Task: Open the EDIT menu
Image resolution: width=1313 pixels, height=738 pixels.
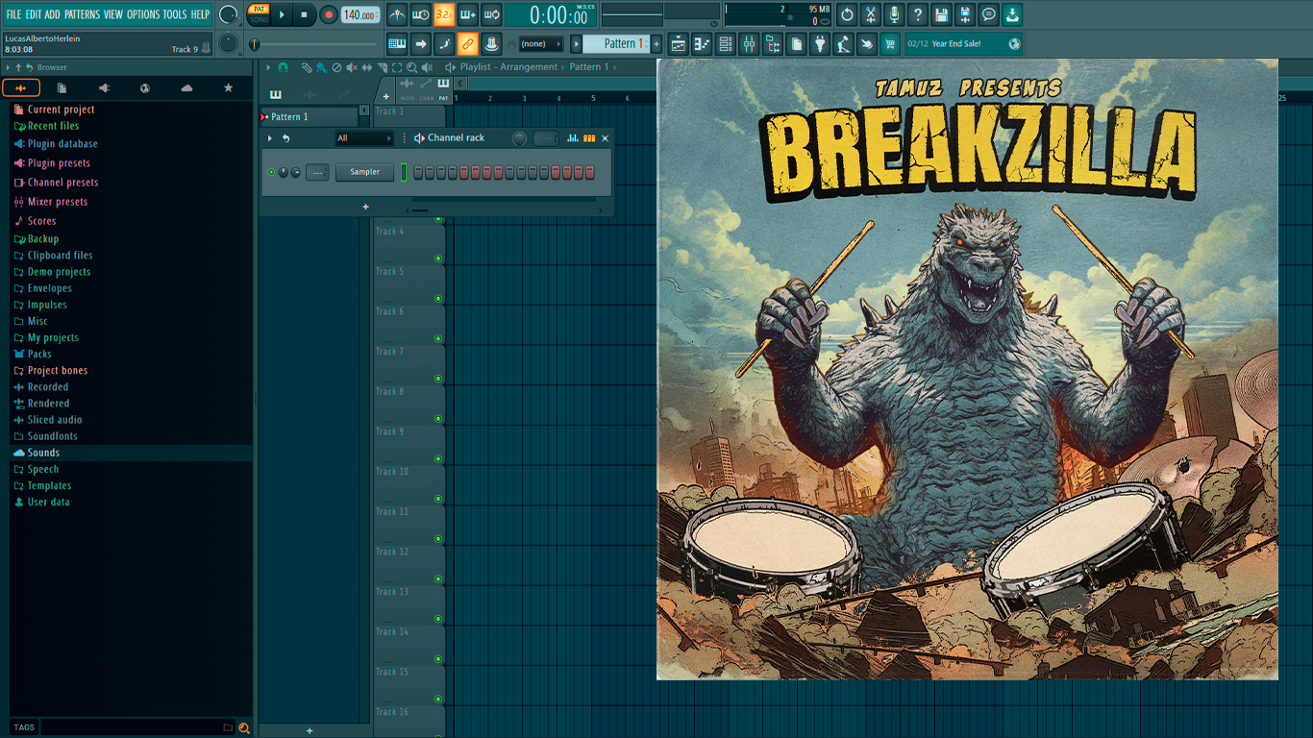Action: click(34, 14)
